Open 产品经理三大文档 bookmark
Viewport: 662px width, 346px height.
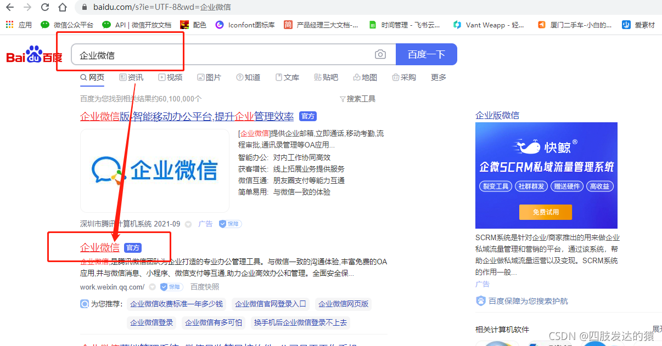pyautogui.click(x=321, y=25)
